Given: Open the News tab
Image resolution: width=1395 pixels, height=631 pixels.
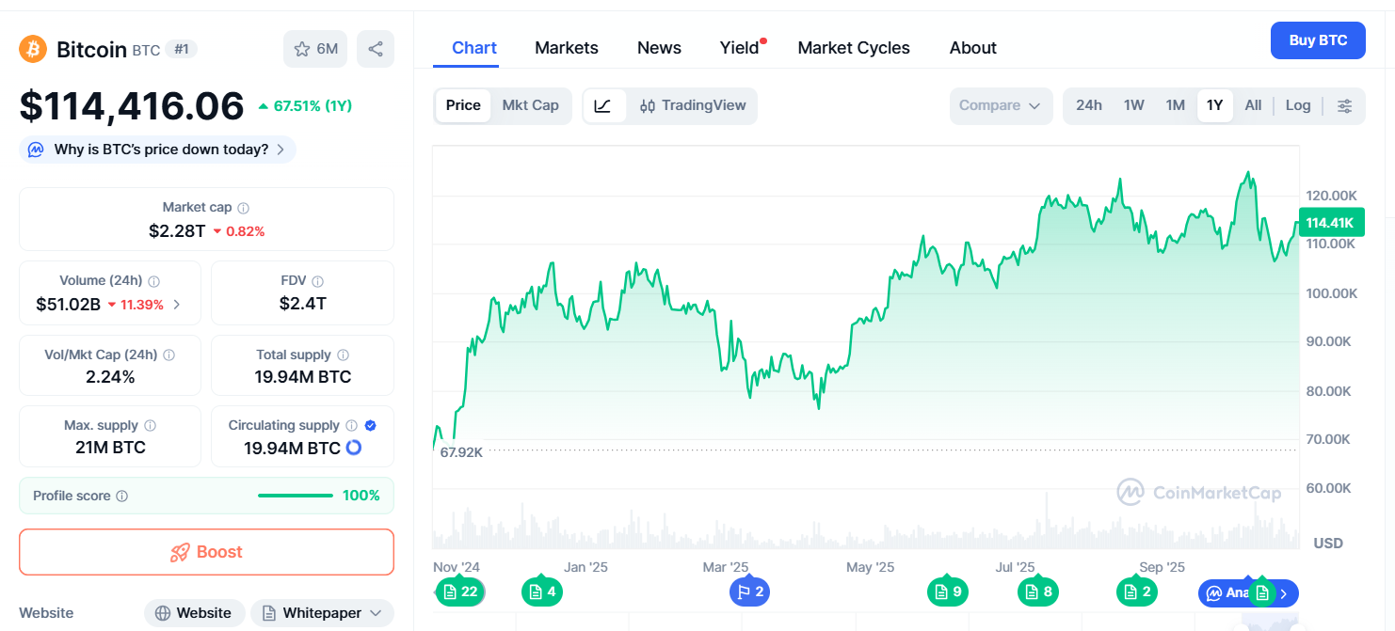Looking at the screenshot, I should (x=659, y=48).
